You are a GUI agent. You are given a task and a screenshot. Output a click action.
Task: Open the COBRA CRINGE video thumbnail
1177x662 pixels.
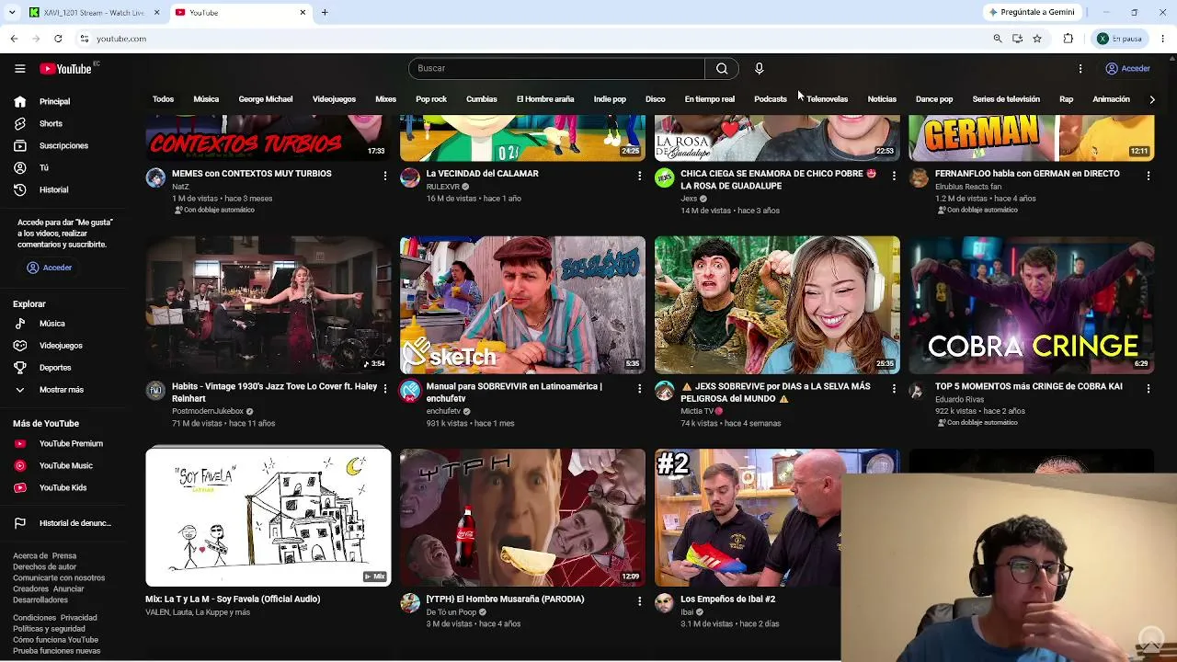click(1032, 305)
